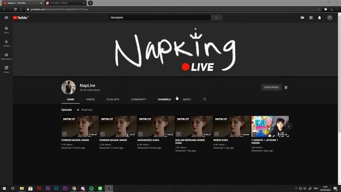Click the NapLive channel profile picture

point(69,87)
